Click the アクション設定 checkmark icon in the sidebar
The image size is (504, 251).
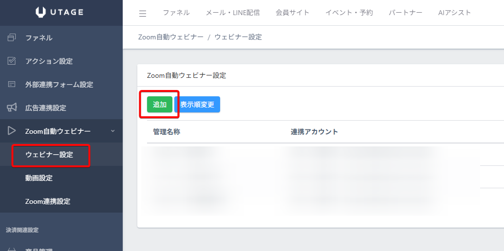(x=12, y=61)
